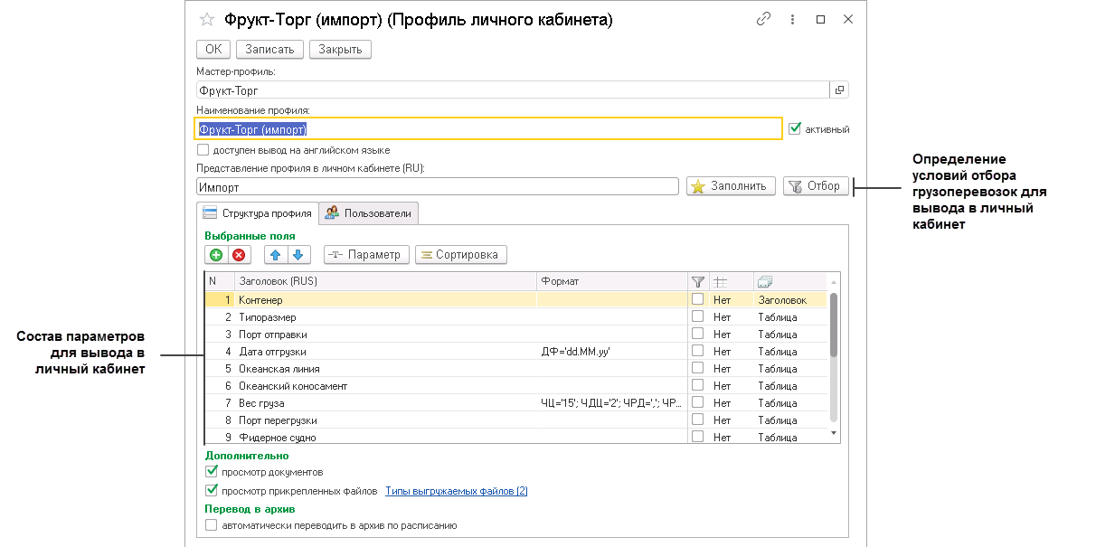The width and height of the screenshot is (1096, 547).
Task: Add the profile to favorites with the star
Action: pos(207,20)
